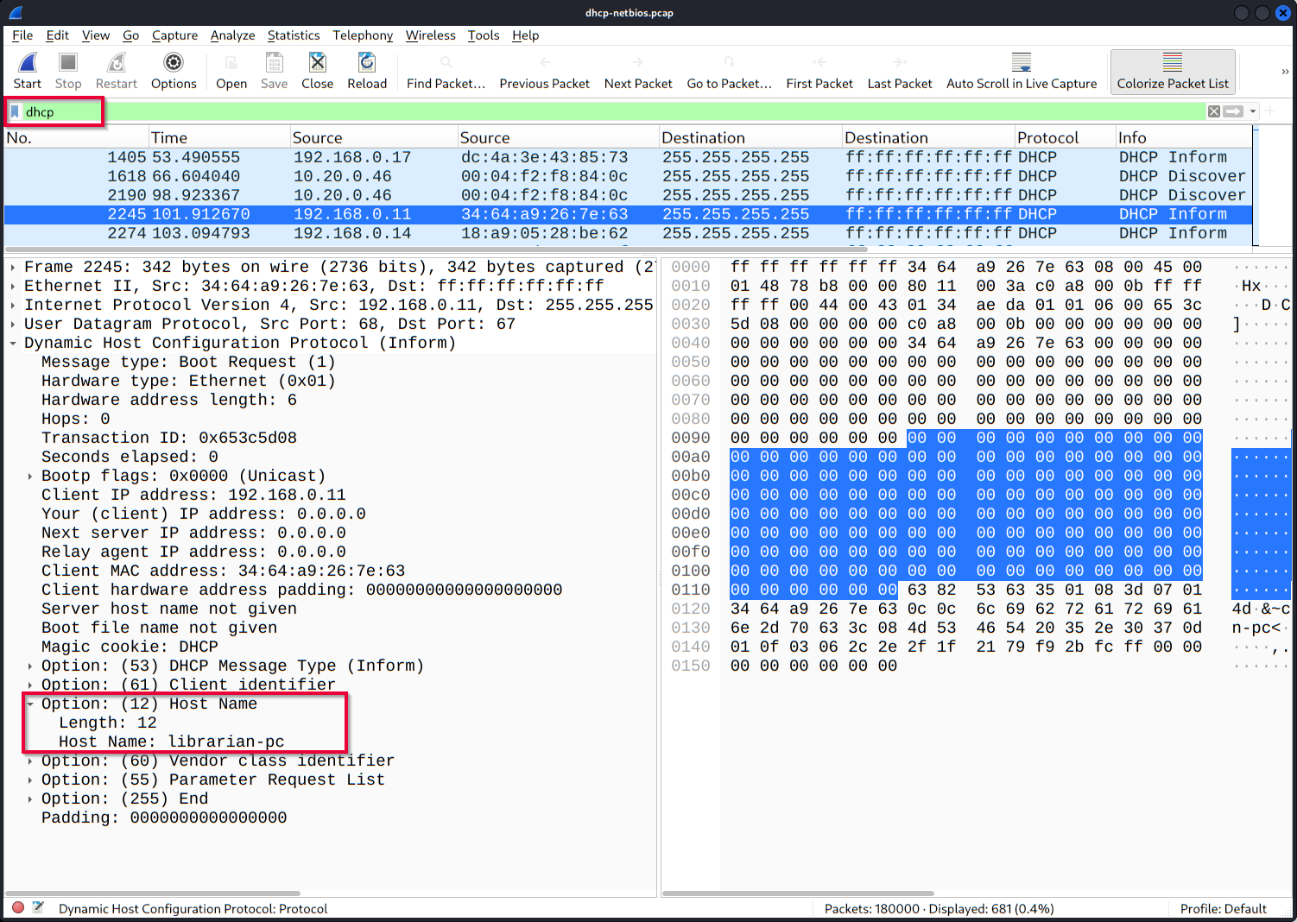Click the Stop capture toolbar icon
Viewport: 1297px width, 922px height.
click(x=68, y=71)
